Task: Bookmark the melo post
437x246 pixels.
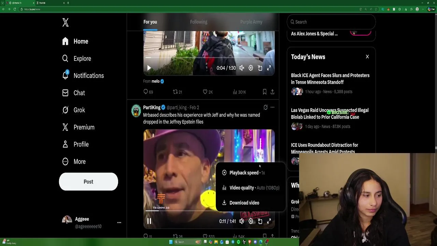Action: tap(265, 92)
